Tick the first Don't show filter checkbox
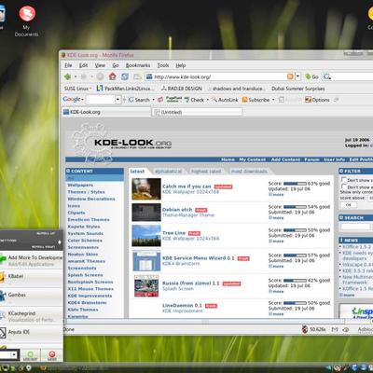373x373 pixels. coord(344,180)
